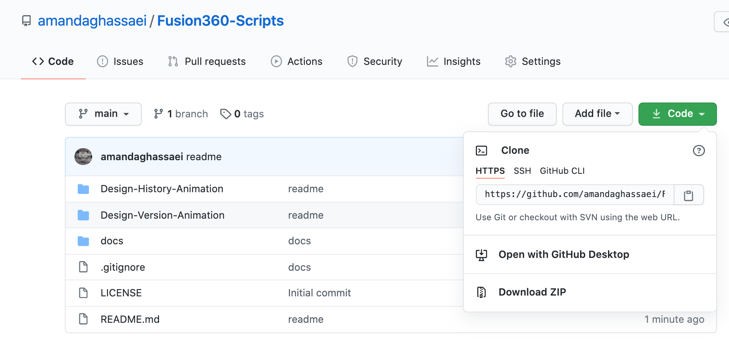The image size is (729, 342).
Task: Open the Design-Version-Animation folder
Action: point(162,215)
